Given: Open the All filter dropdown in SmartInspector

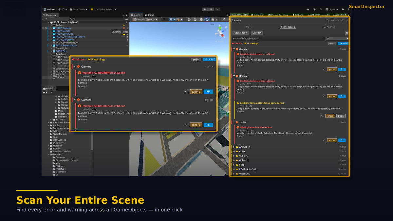Looking at the screenshot, I should click(337, 39).
